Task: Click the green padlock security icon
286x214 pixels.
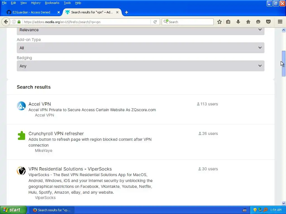Action: pyautogui.click(x=19, y=22)
